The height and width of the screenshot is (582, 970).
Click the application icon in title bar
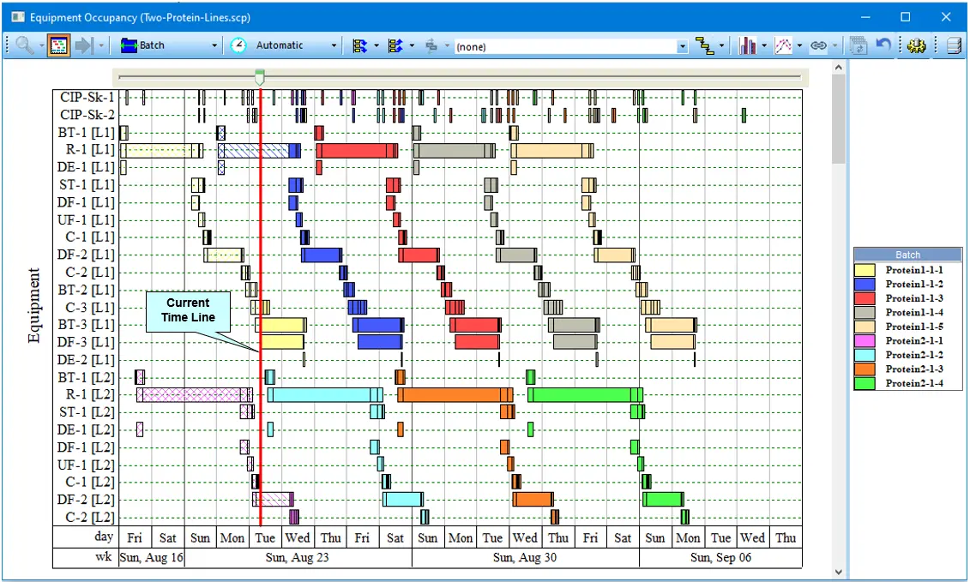click(17, 16)
